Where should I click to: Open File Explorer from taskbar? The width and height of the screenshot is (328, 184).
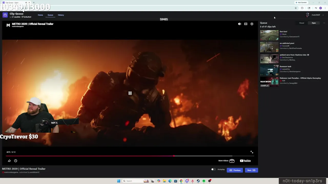pos(164,181)
